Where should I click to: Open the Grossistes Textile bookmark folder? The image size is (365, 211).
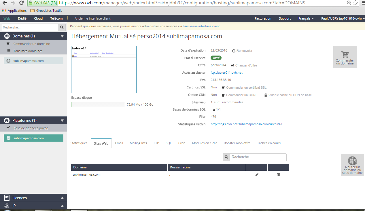point(46,11)
